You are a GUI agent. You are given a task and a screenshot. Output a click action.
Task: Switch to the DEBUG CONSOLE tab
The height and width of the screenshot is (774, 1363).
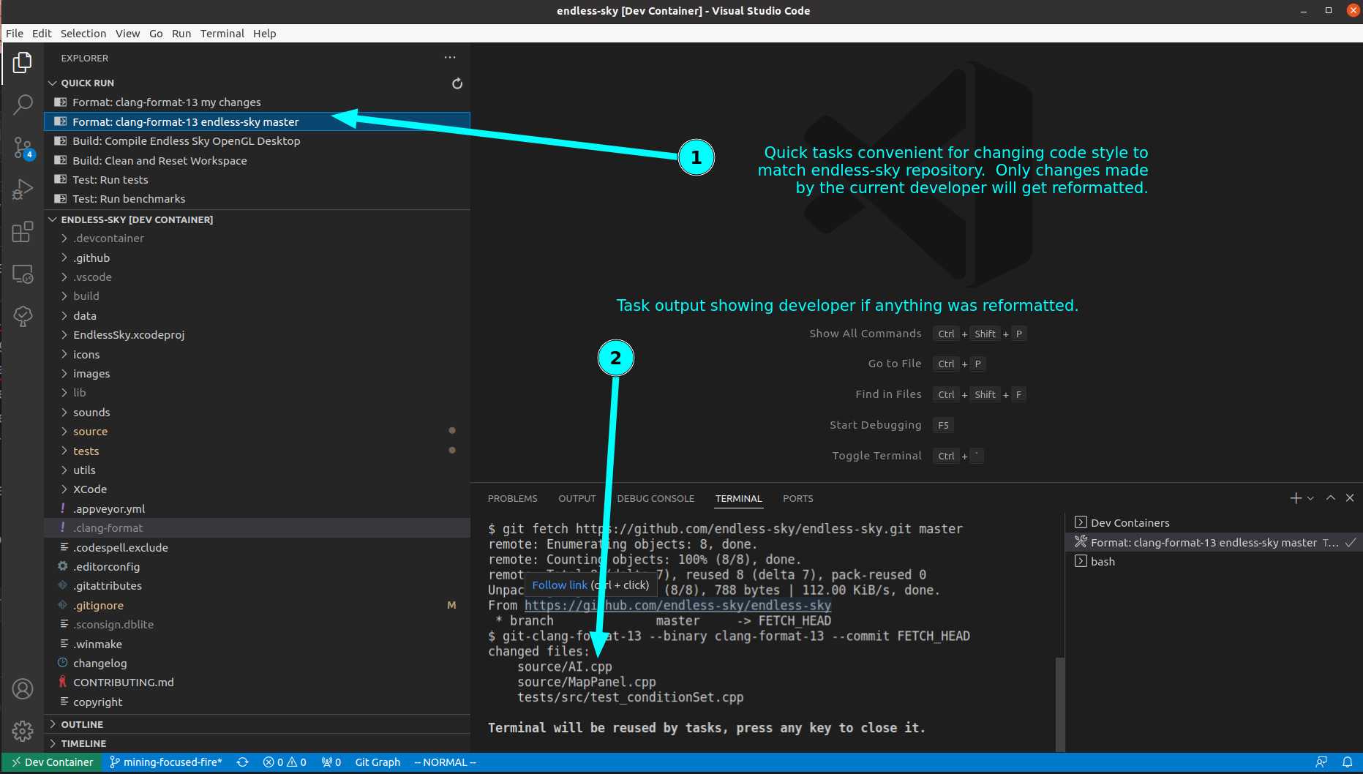[656, 499]
